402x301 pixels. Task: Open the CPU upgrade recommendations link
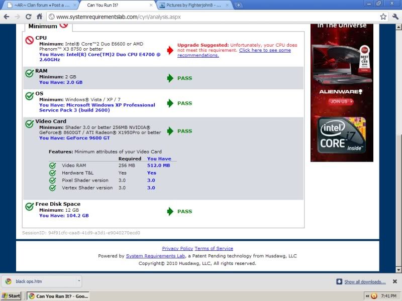234,53
